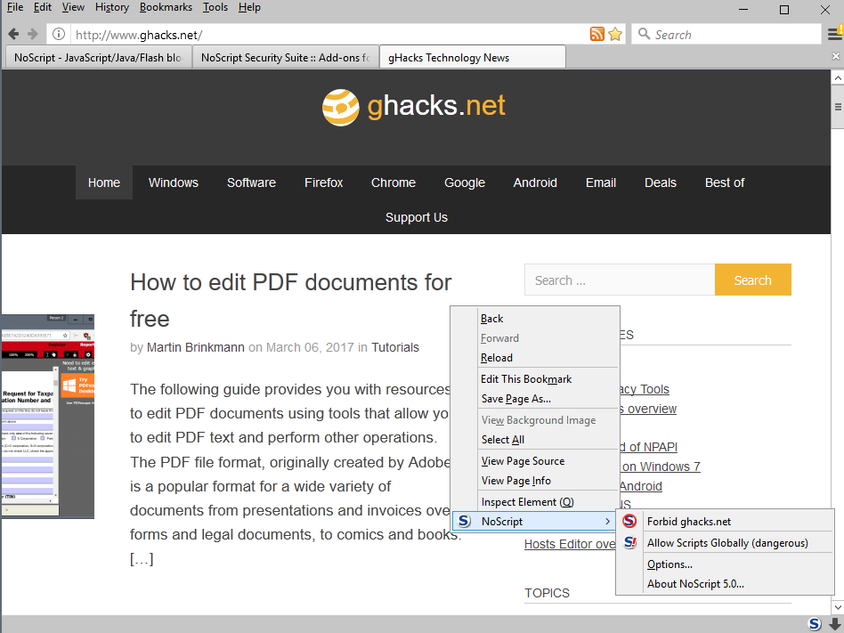844x633 pixels.
Task: Click the browser back arrow button
Action: [x=13, y=35]
